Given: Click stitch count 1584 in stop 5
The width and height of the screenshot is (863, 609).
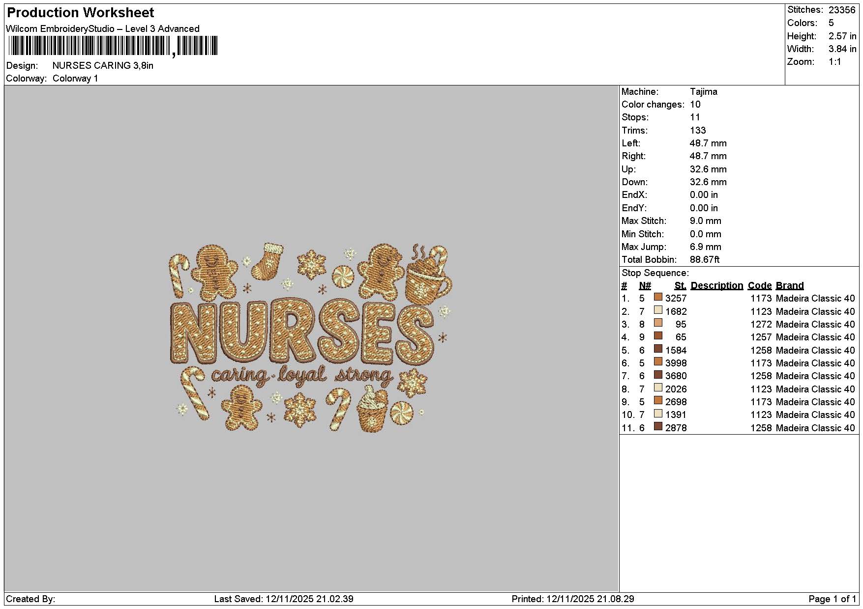Looking at the screenshot, I should [676, 351].
